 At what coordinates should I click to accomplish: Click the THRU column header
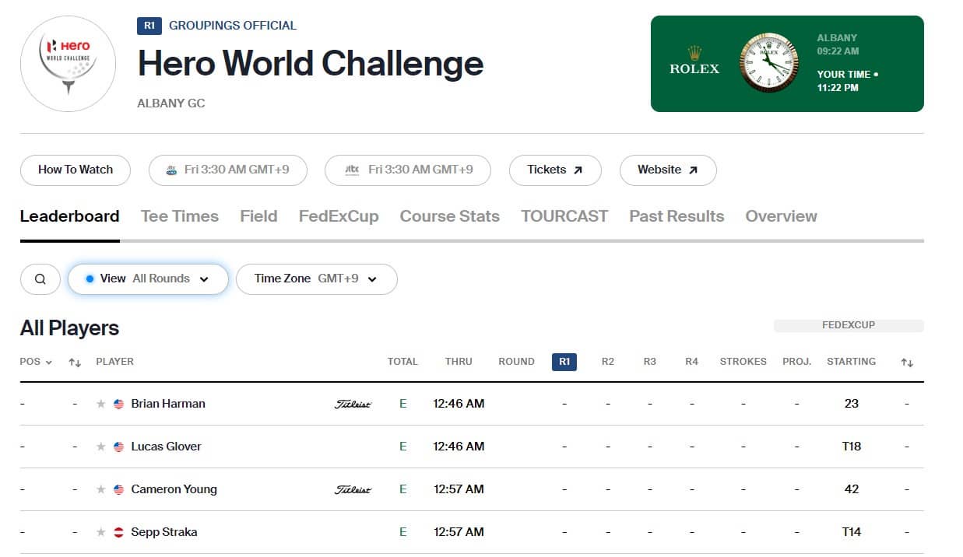click(459, 362)
